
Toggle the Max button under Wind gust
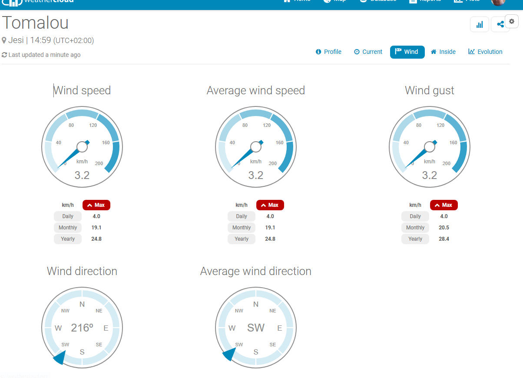tap(444, 205)
